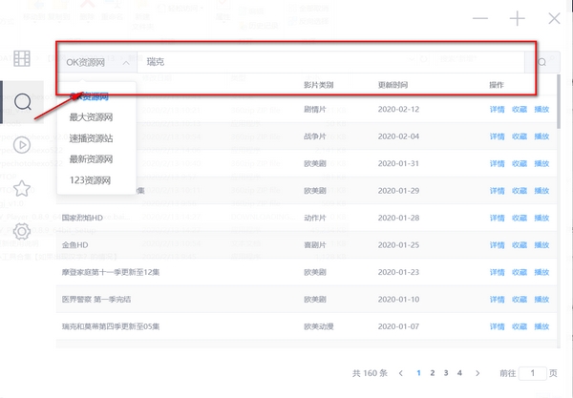This screenshot has height=398, width=573.
Task: Open 详情 for 摩登家庭第十一季
Action: click(x=497, y=272)
